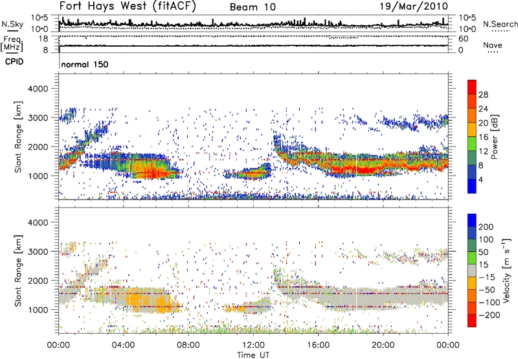
Task: Click the 'Power [dB]' color bar title
Action: (x=495, y=137)
